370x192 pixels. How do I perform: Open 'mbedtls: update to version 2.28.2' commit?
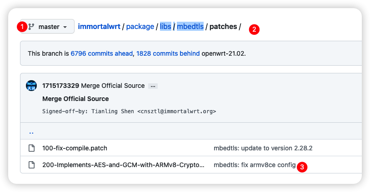(263, 148)
